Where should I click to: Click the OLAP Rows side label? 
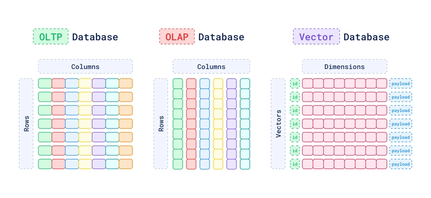click(161, 124)
